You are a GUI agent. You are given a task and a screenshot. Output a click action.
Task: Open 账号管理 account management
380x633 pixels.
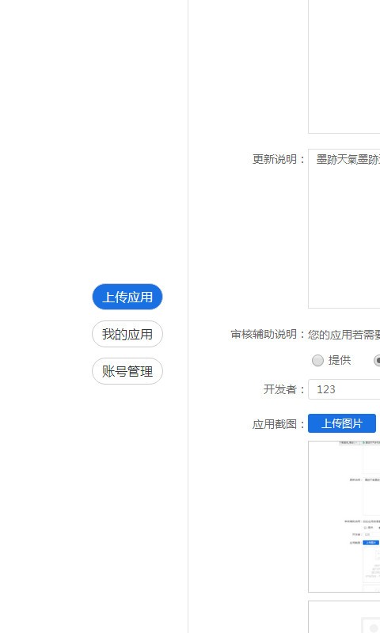[x=127, y=371]
